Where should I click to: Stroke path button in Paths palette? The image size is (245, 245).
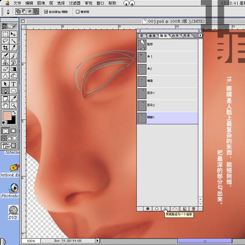click(157, 208)
